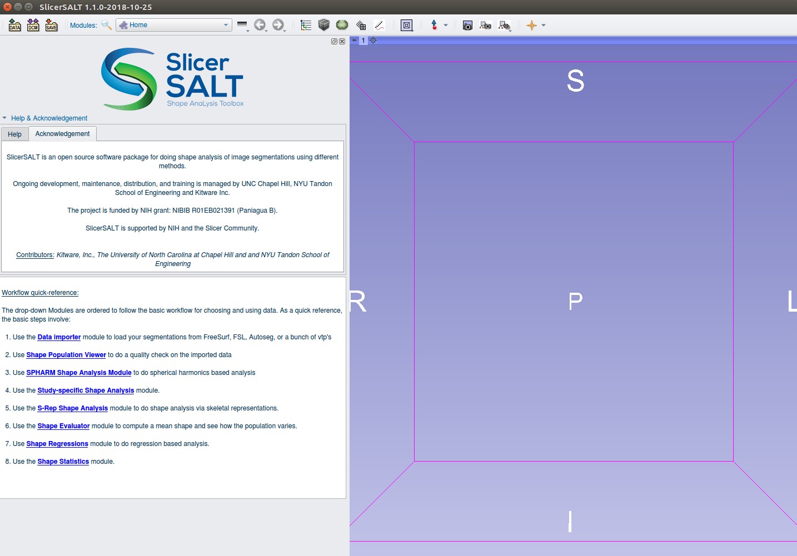The image size is (797, 556).
Task: Open the Modules combo box showing Home
Action: pyautogui.click(x=174, y=25)
